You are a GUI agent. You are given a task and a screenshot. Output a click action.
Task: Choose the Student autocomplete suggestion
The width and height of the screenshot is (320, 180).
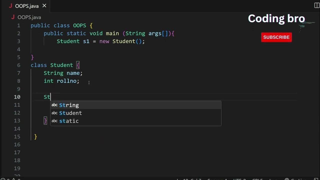click(x=70, y=113)
